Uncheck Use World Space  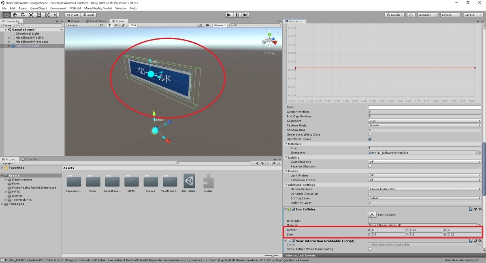click(x=370, y=139)
